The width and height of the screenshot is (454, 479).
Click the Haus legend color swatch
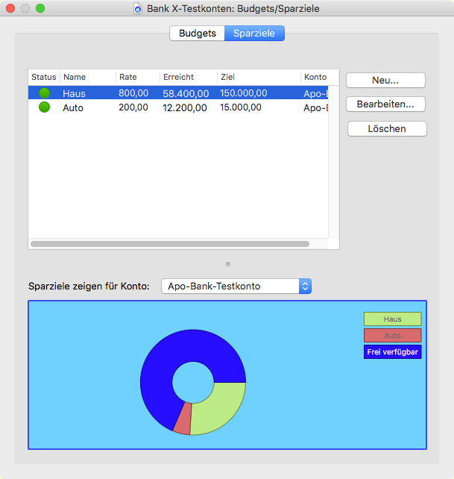point(392,319)
